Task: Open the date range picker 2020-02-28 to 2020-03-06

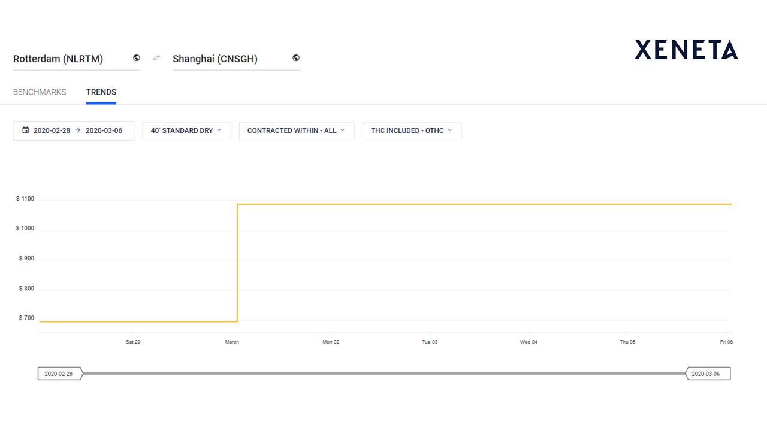Action: click(74, 130)
